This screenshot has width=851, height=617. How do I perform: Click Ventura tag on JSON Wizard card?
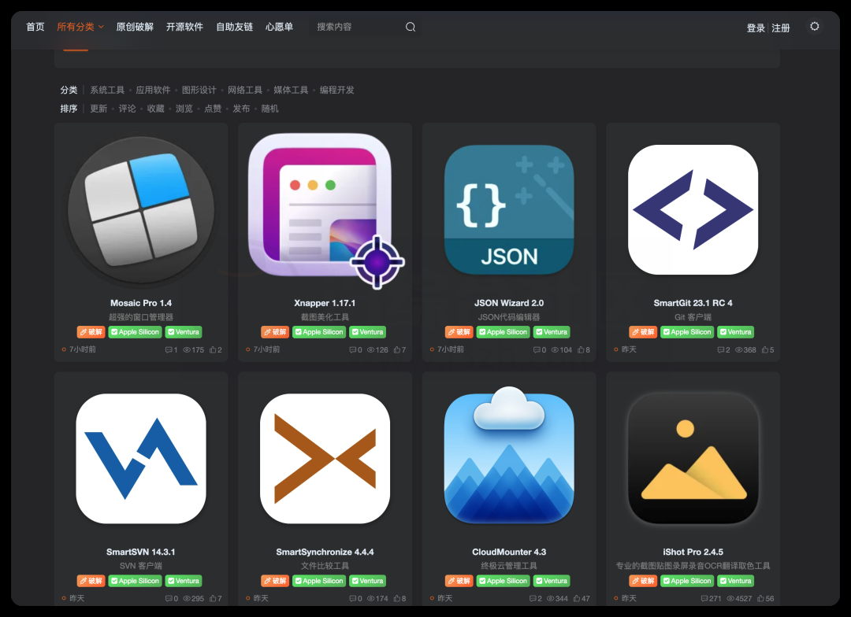[x=552, y=332]
